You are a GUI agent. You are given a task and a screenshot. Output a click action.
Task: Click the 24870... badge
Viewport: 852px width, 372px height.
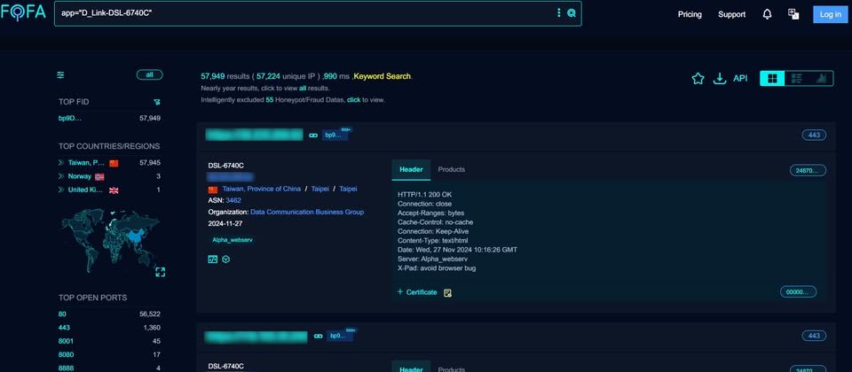click(808, 171)
